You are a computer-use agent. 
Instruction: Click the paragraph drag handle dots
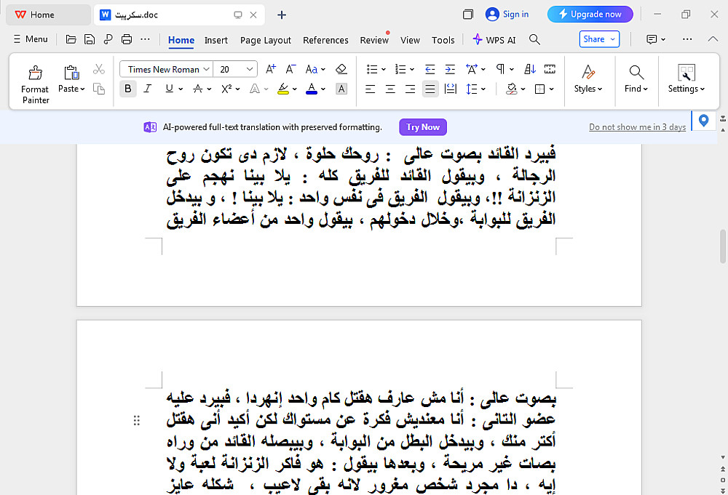tap(137, 420)
